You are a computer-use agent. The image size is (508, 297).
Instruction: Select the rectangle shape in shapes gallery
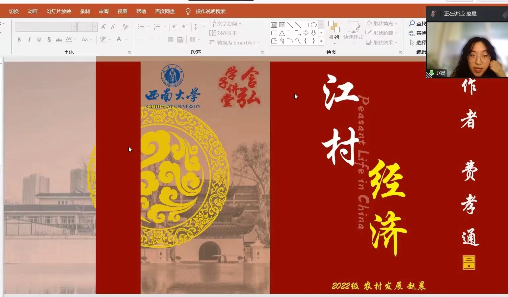[306, 25]
